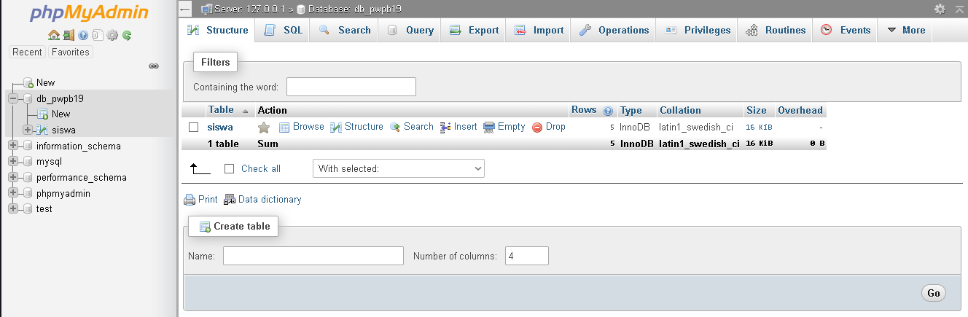Sort by the Table column header
Screen dimensions: 968x317
click(x=221, y=110)
